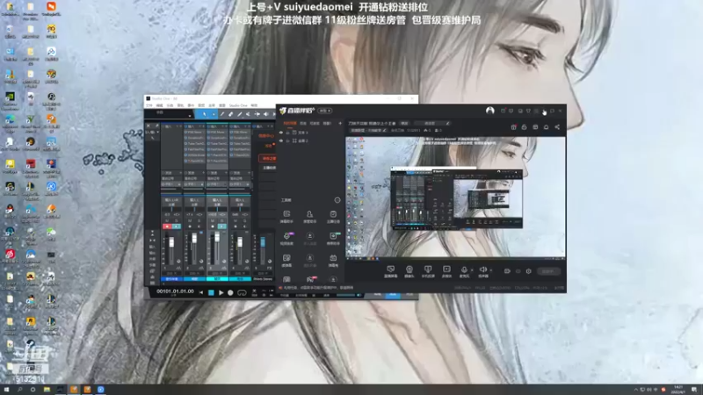Select the orange scene tab in live companion
Screen dimensions: 703x395
pos(290,123)
